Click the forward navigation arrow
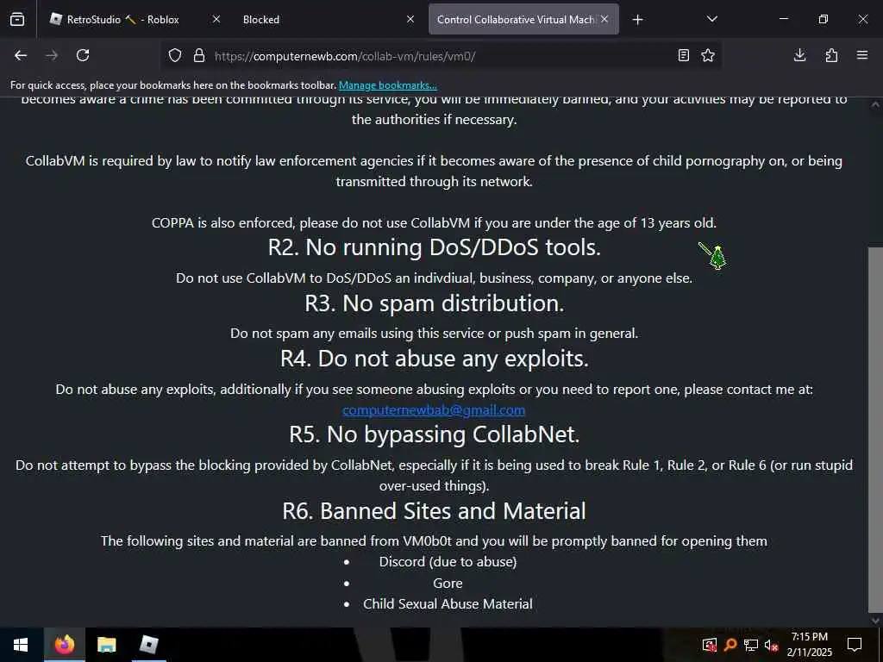Screen dimensions: 883x662 point(51,55)
